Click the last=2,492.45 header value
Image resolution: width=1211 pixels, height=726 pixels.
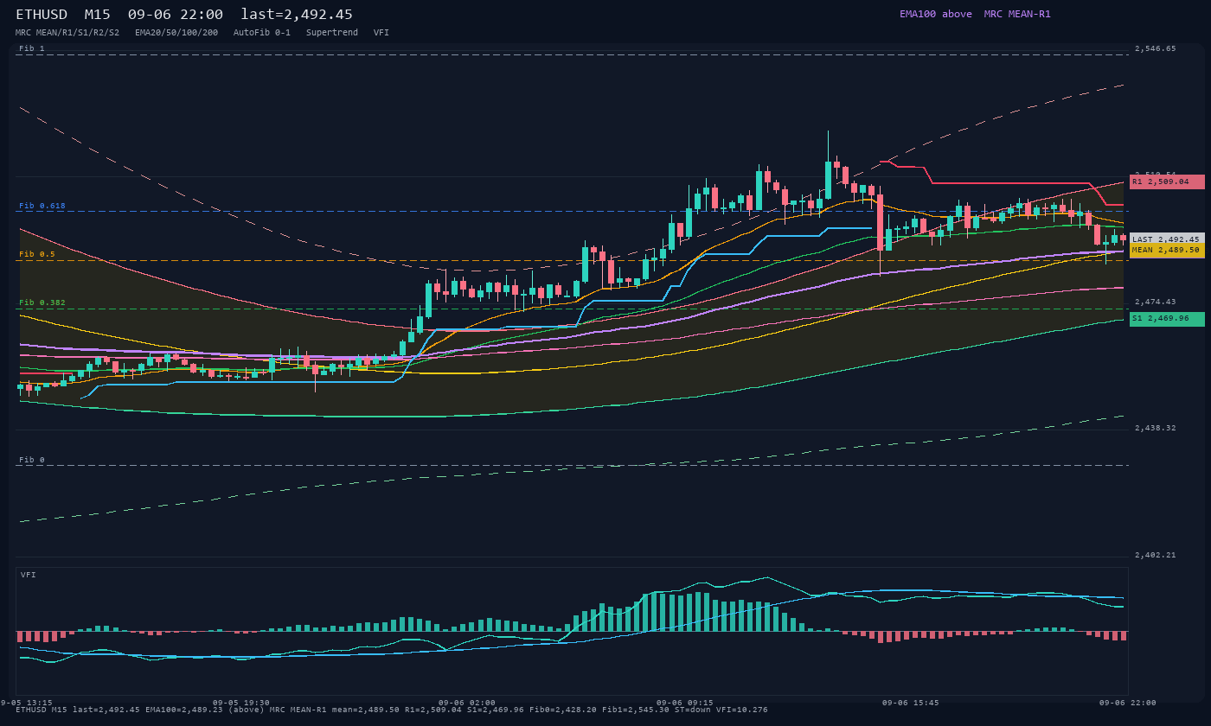click(x=297, y=14)
